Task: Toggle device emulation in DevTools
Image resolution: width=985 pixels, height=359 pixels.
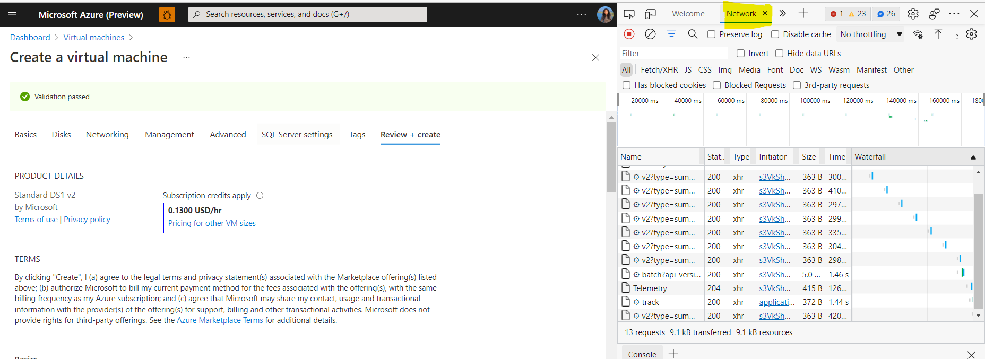Action: 650,14
